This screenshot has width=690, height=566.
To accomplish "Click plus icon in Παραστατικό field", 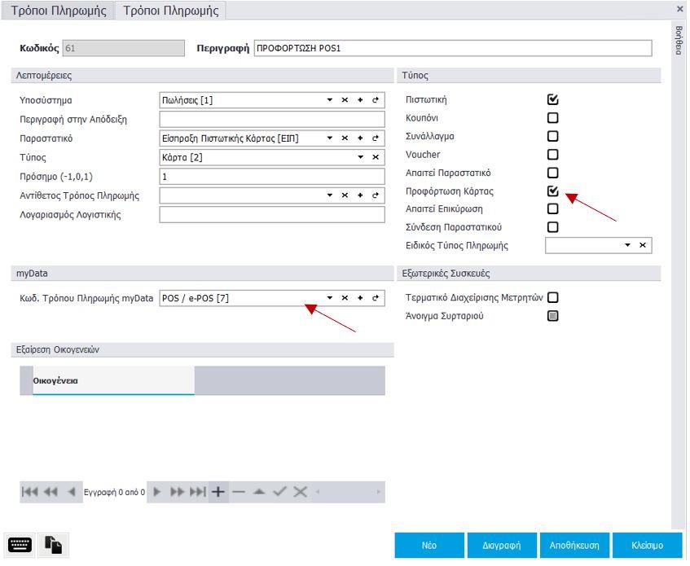I will [x=360, y=138].
